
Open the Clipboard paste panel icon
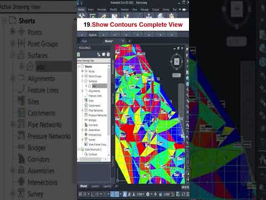click(172, 16)
